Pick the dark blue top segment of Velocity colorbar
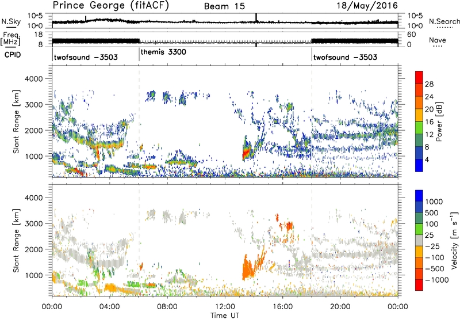Image resolution: width=460 pixels, height=319 pixels. (419, 196)
